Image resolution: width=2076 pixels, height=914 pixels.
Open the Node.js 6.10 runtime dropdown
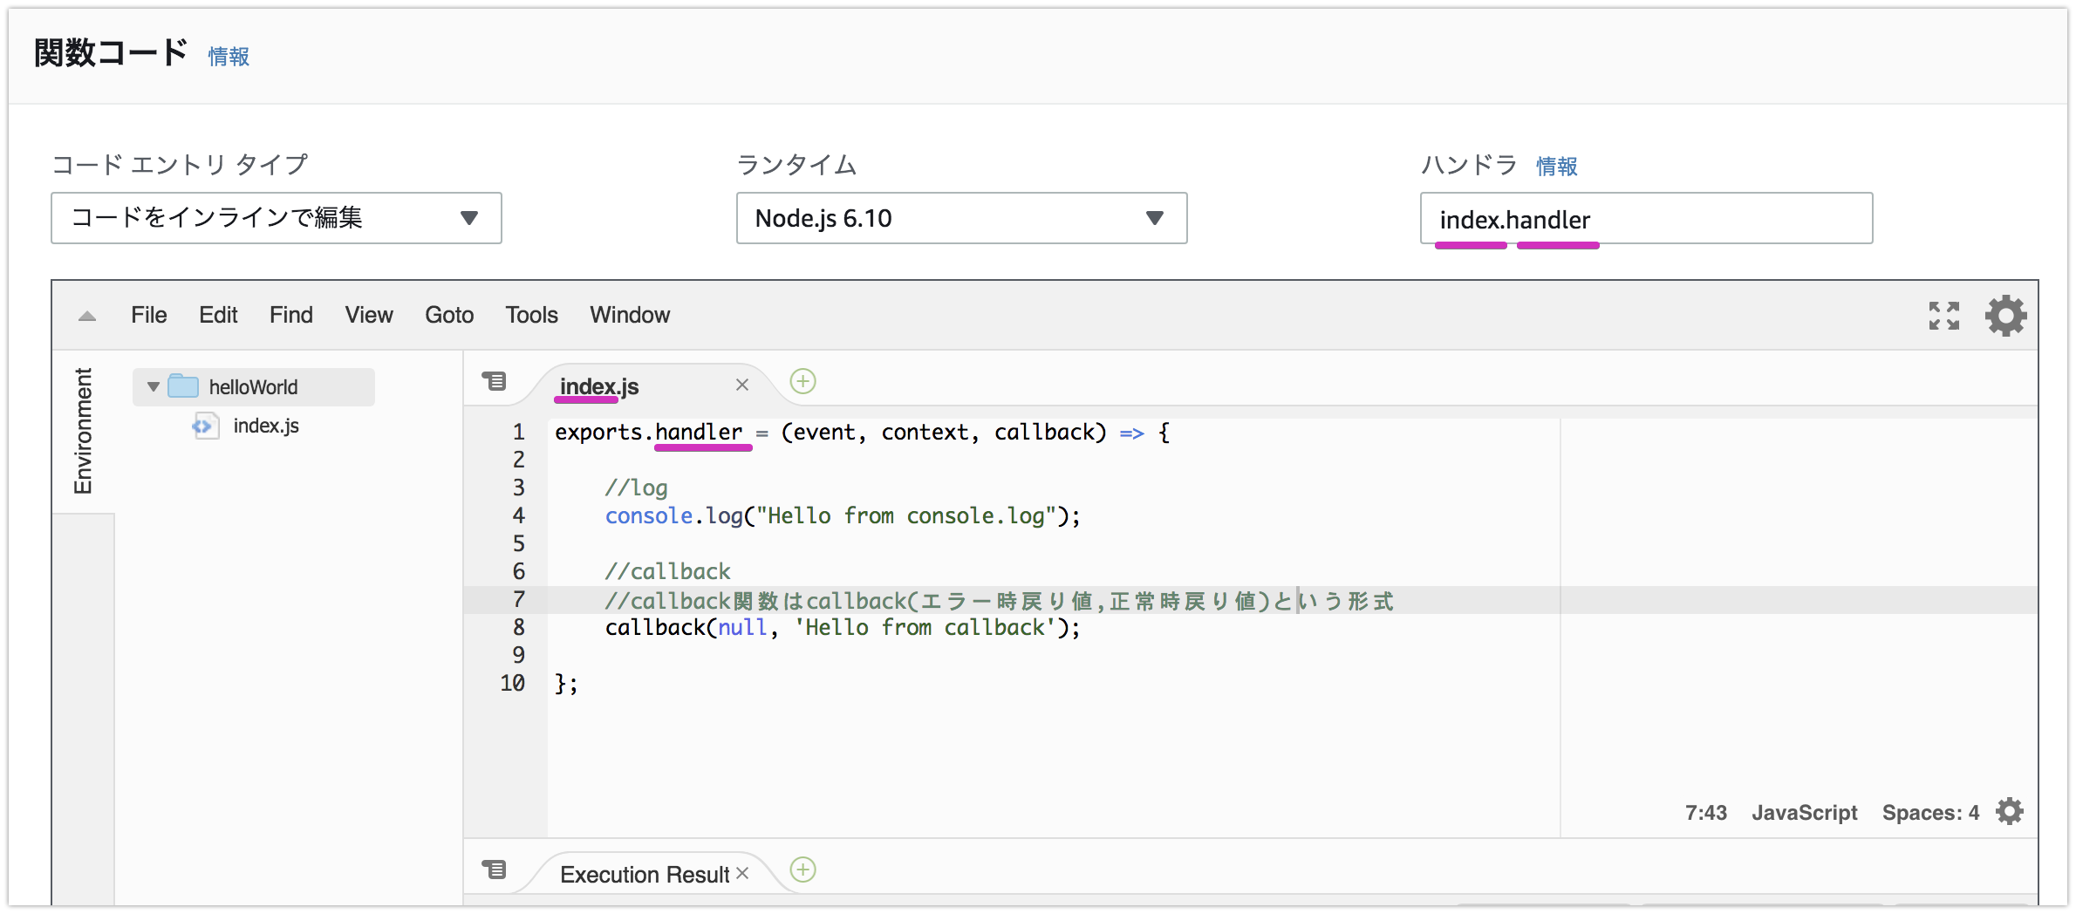point(961,218)
